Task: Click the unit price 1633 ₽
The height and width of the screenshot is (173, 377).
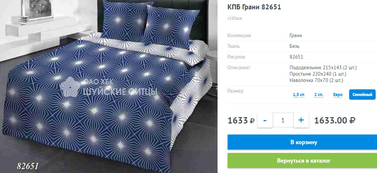Action: pos(241,120)
